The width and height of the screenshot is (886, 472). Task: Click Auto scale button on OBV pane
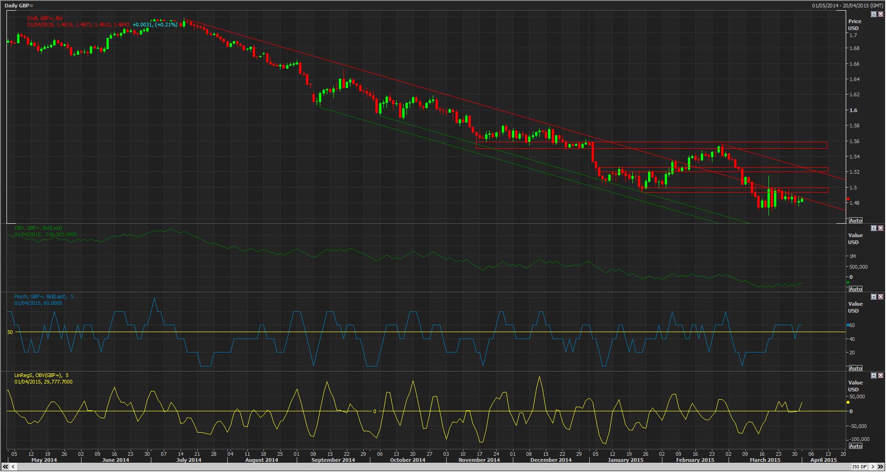coord(855,289)
